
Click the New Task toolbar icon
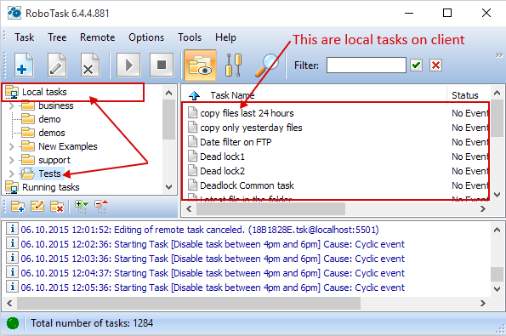point(24,65)
